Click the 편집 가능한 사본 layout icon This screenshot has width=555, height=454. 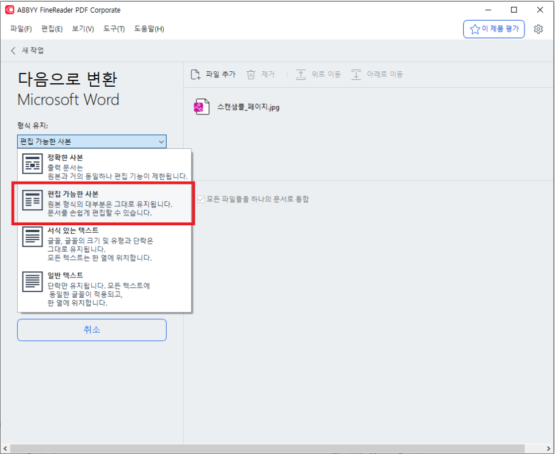click(33, 200)
